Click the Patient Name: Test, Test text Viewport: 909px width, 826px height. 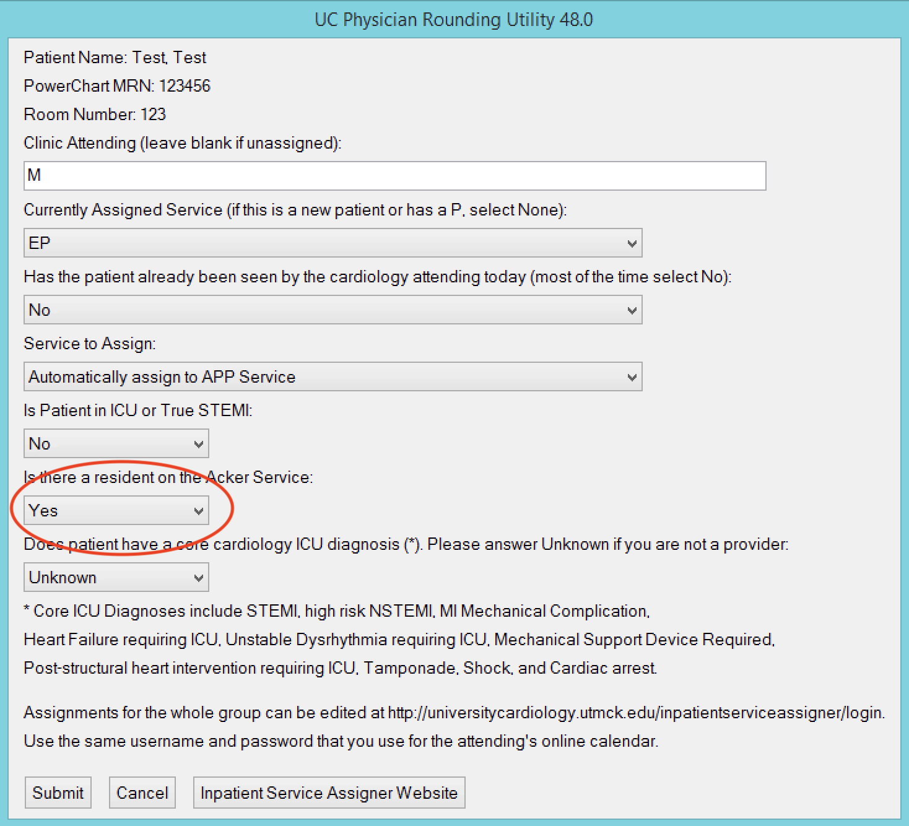pos(115,58)
